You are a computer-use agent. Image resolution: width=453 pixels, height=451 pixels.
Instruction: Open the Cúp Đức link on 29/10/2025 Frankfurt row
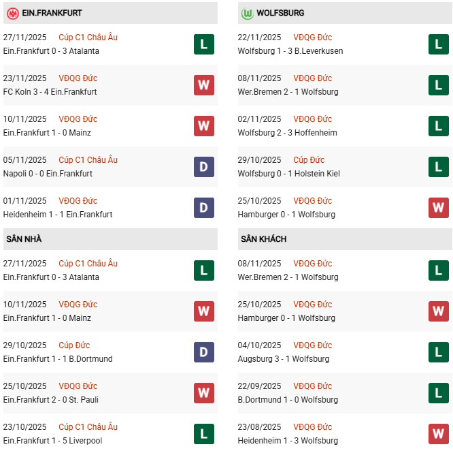coord(74,345)
